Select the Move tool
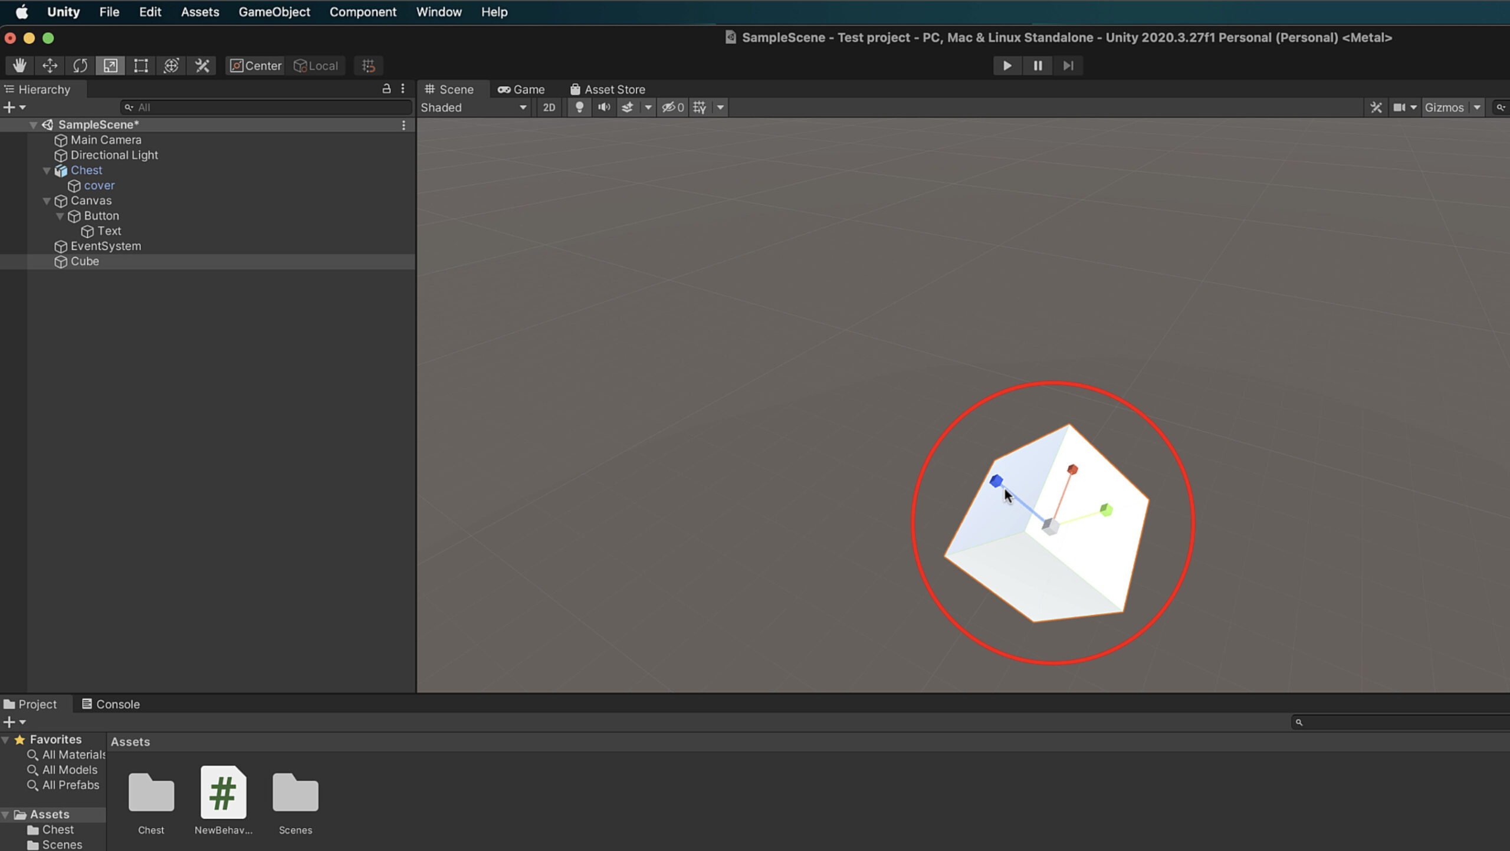This screenshot has height=851, width=1510. point(50,65)
